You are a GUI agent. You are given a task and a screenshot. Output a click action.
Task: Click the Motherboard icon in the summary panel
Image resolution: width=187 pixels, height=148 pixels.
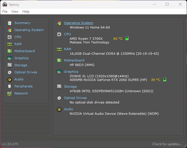point(59,61)
